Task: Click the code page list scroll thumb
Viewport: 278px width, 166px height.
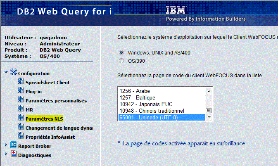Action: point(209,111)
